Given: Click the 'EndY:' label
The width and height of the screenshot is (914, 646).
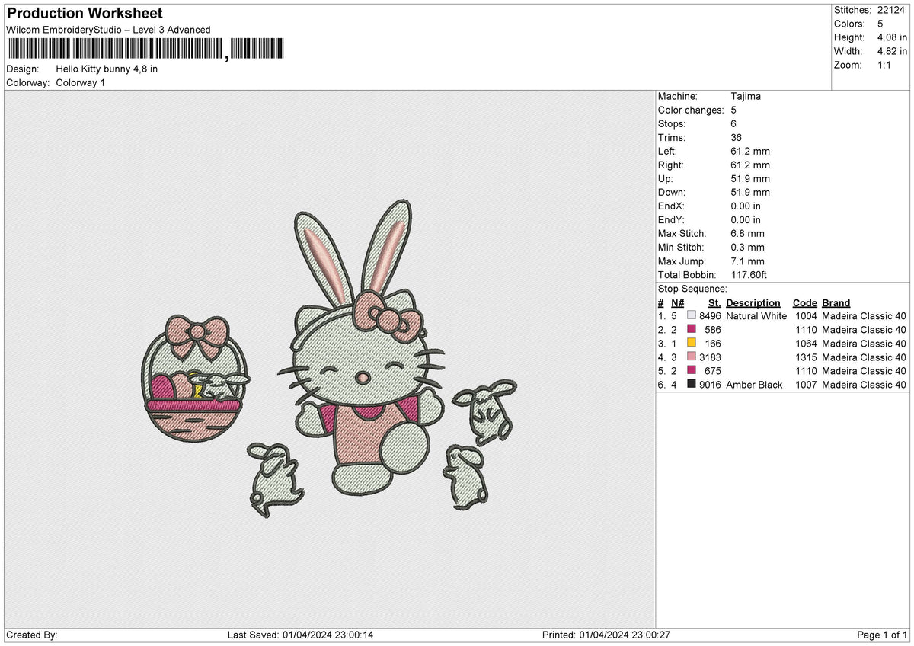Looking at the screenshot, I should [x=672, y=220].
